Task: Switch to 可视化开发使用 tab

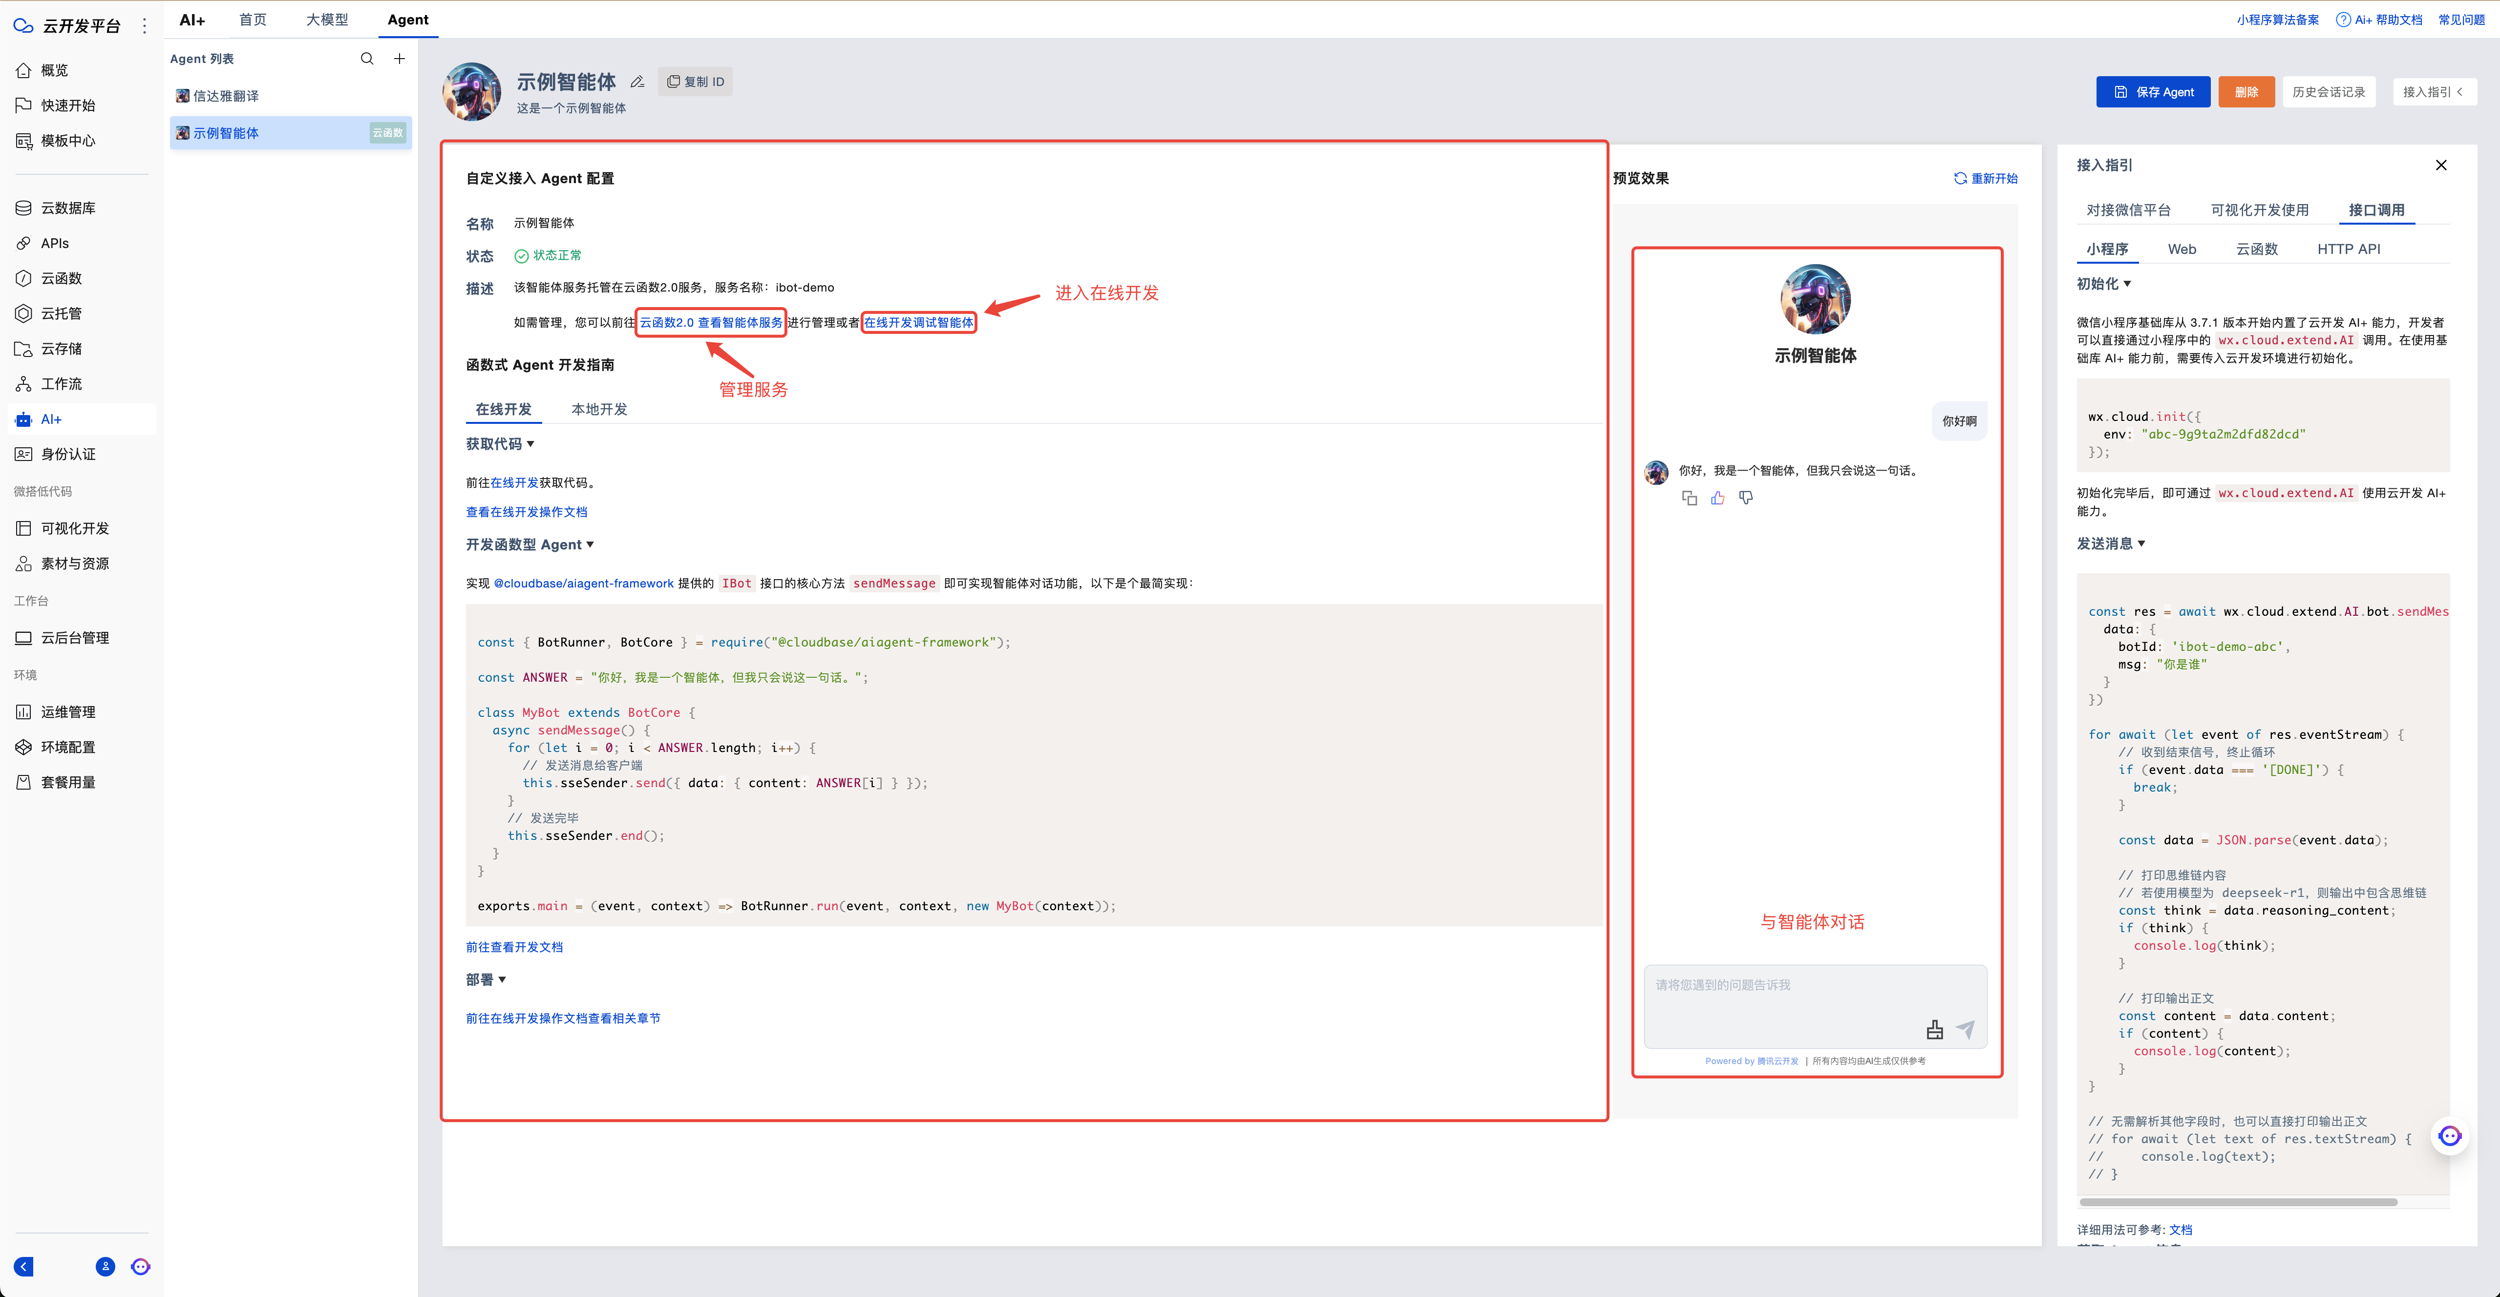Action: click(2259, 209)
